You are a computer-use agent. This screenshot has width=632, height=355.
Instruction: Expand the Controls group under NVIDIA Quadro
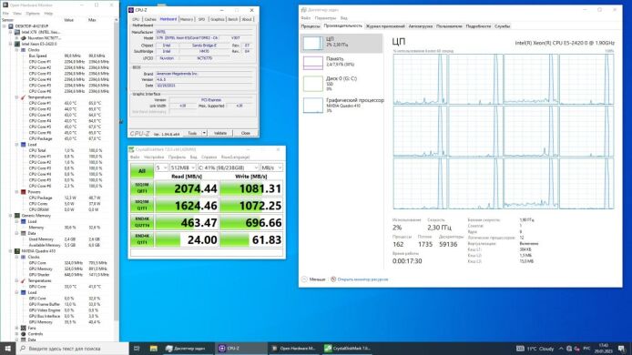[x=17, y=334]
